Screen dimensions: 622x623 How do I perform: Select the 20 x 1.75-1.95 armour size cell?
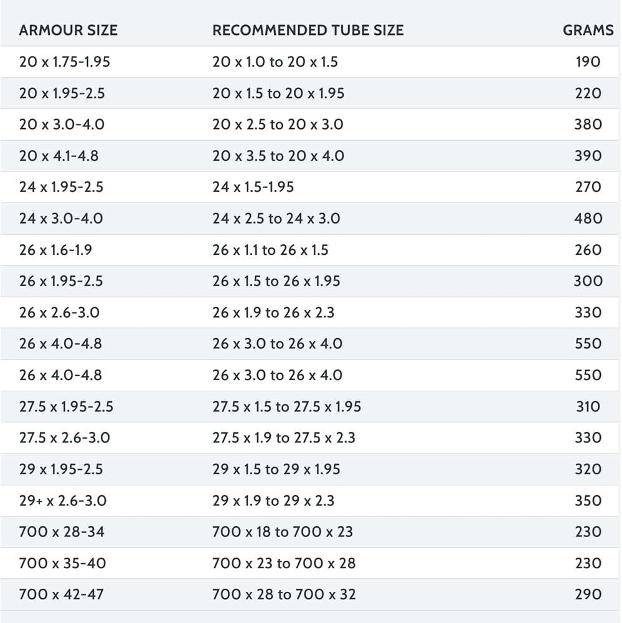coord(65,62)
